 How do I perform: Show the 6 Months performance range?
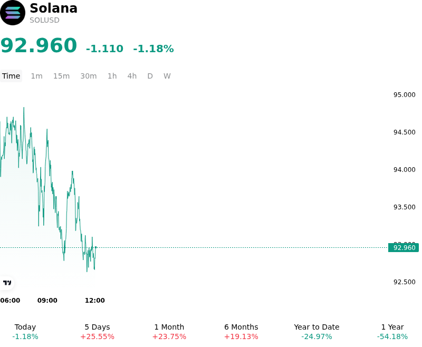(241, 332)
